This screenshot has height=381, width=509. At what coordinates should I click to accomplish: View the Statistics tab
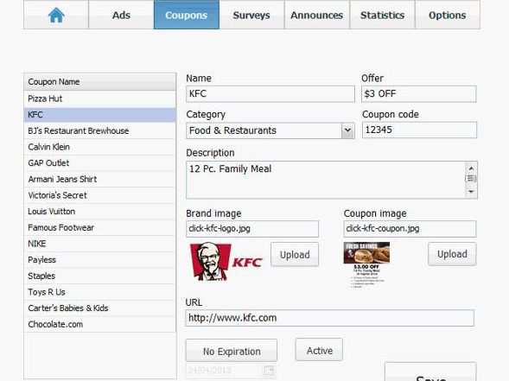(x=383, y=15)
